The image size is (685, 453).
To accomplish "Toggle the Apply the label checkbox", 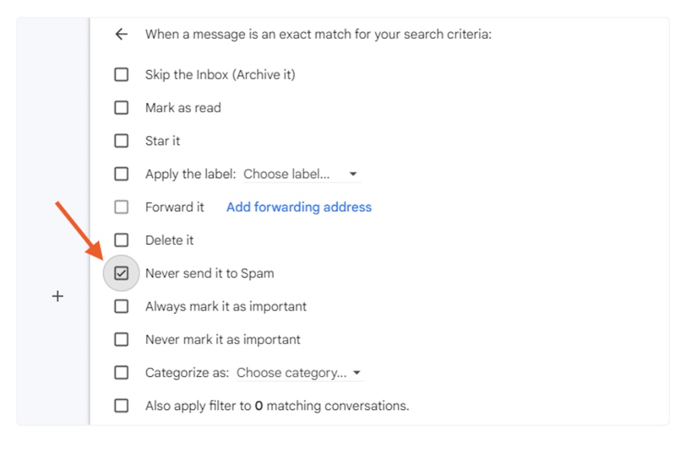I will tap(122, 174).
